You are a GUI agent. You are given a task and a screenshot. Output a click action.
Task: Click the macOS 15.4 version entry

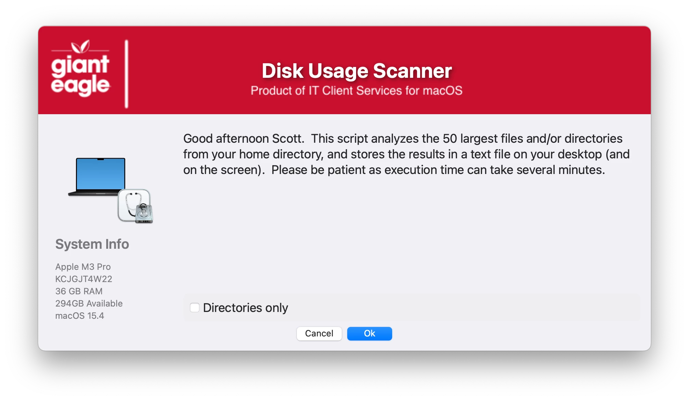tap(80, 316)
